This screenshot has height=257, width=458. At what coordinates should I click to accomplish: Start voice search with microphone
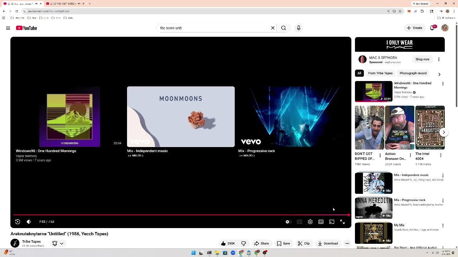click(298, 28)
